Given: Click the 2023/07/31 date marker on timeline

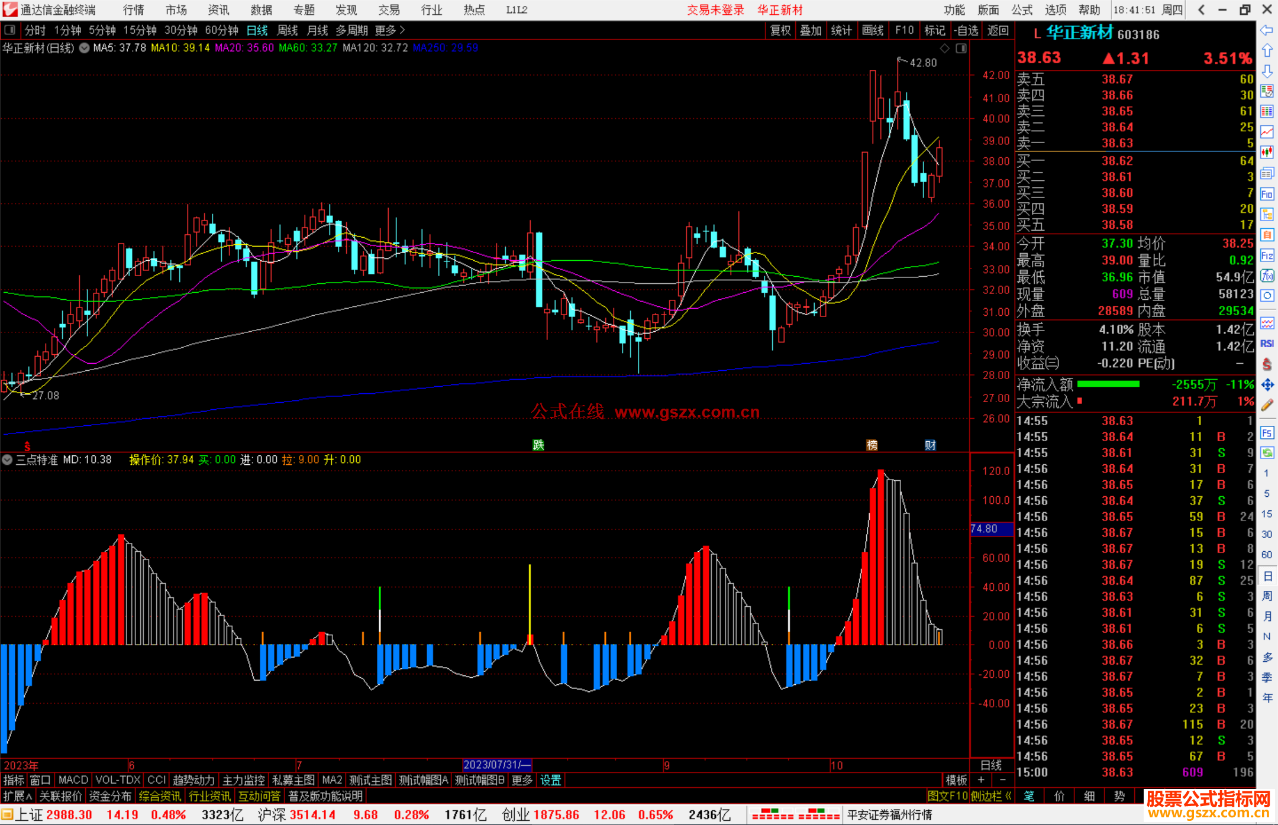Looking at the screenshot, I should coord(496,765).
